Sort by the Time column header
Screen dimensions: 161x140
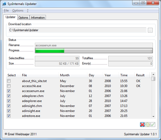click(126, 75)
